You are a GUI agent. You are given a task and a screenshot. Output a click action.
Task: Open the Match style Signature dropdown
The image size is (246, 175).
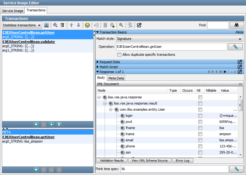(179, 39)
